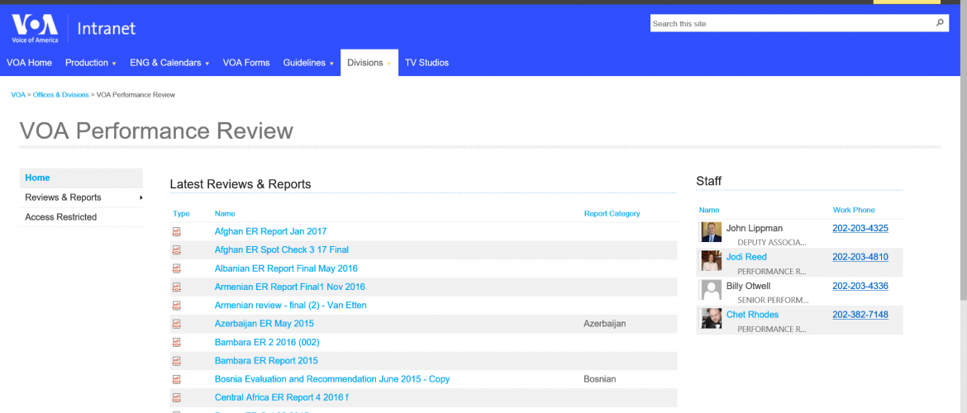The height and width of the screenshot is (413, 967).
Task: Click PDF icon for Afghan ER Report Jan 2017
Action: tap(176, 232)
